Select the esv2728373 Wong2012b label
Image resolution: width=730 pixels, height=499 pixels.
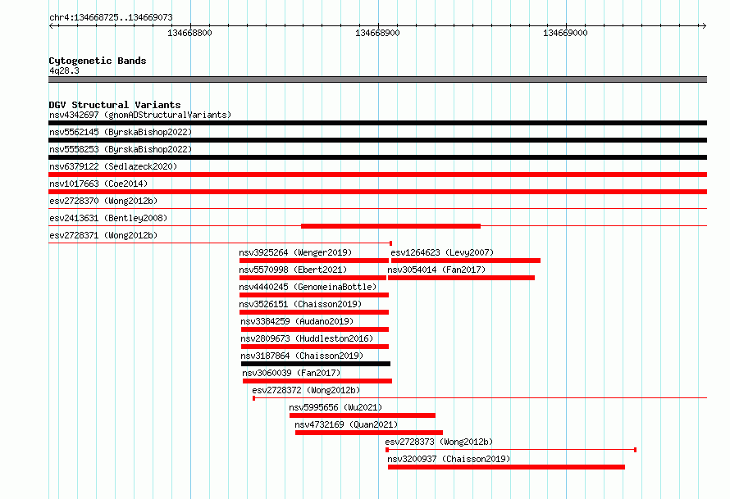pyautogui.click(x=439, y=442)
